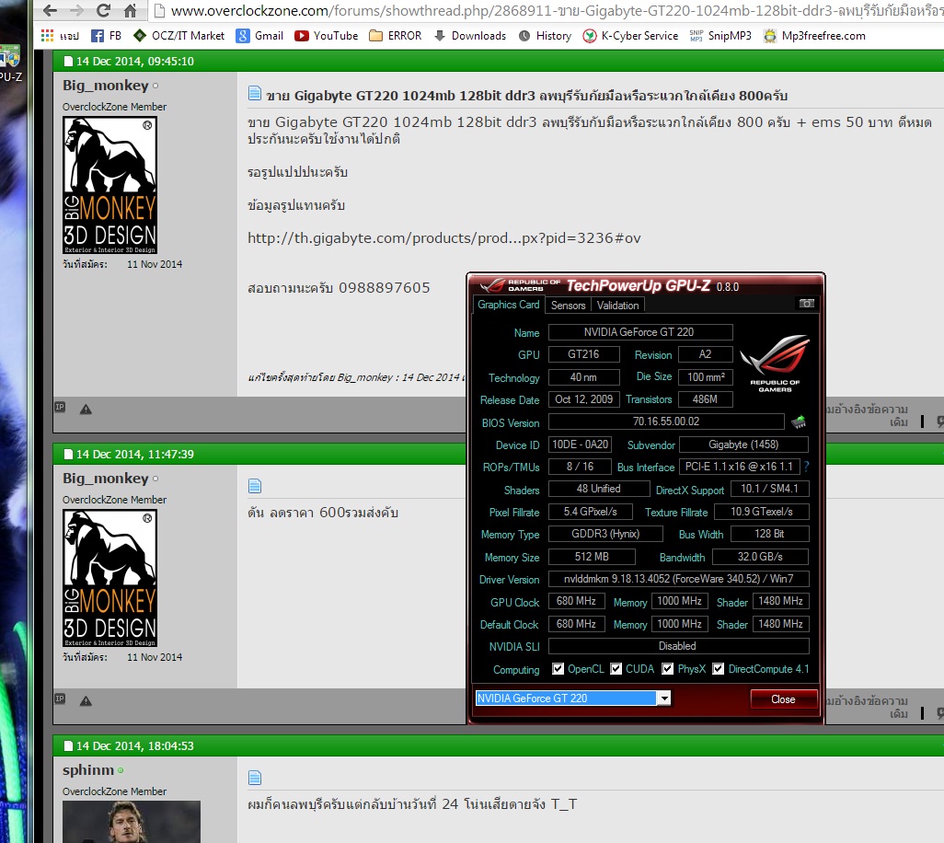Open the ERROR bookmarks folder
This screenshot has height=843, width=944.
[x=395, y=36]
